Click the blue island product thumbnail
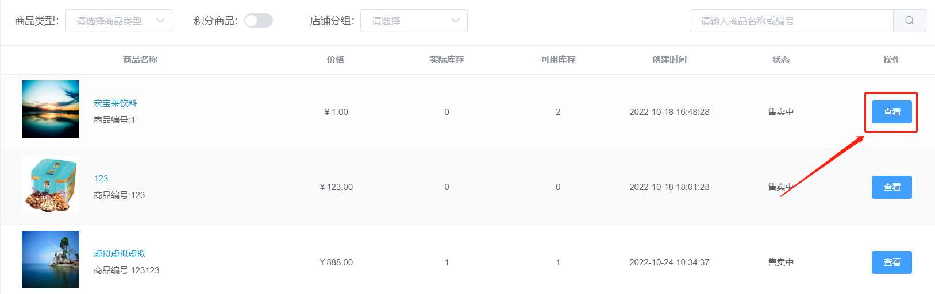 coord(51,260)
